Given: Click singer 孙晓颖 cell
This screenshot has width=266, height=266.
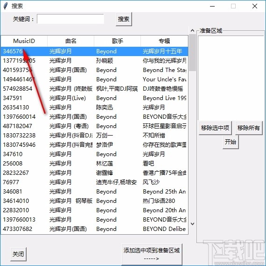Looking at the screenshot, I should [x=105, y=61].
